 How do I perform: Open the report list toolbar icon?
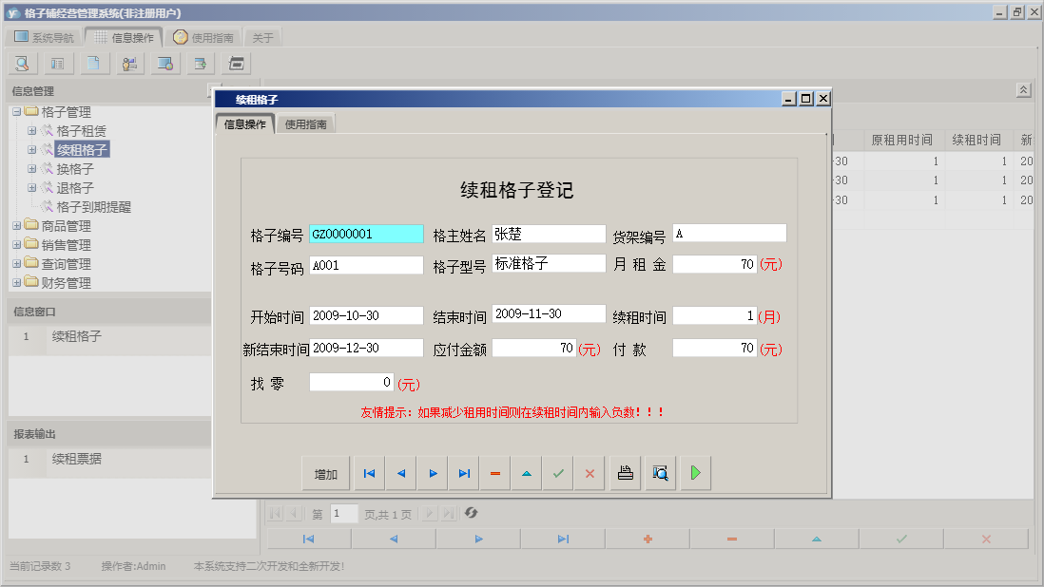click(x=57, y=63)
